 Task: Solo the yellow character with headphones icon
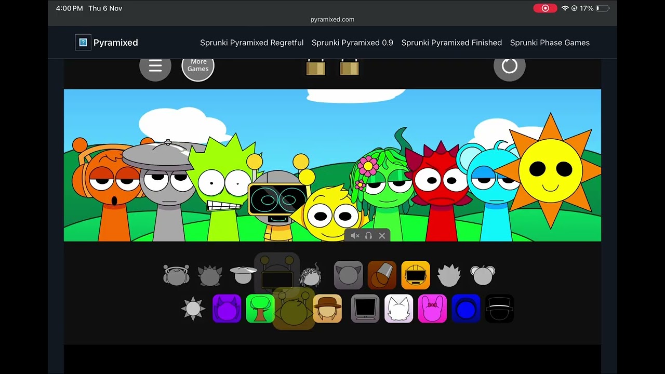[368, 236]
